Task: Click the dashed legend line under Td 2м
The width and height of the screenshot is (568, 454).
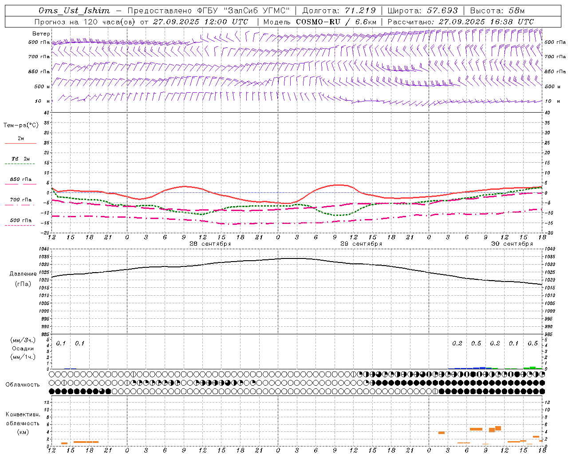Action: [20, 164]
